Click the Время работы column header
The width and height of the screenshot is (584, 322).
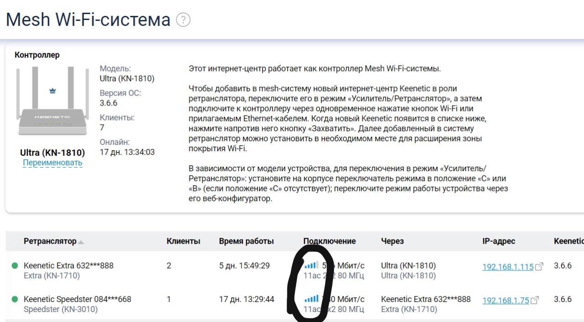(x=246, y=241)
